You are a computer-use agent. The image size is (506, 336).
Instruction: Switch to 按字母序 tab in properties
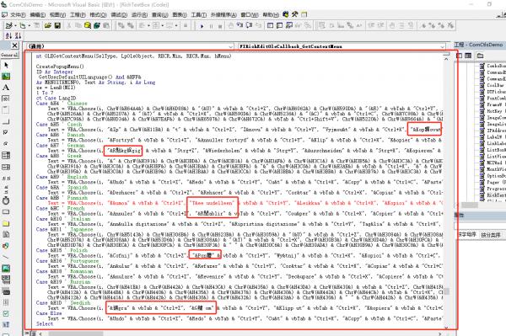tap(466, 234)
